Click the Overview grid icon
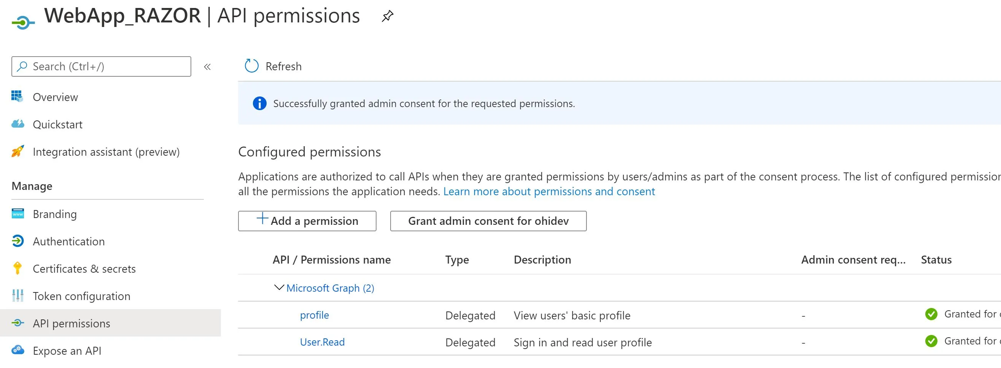 pos(17,97)
